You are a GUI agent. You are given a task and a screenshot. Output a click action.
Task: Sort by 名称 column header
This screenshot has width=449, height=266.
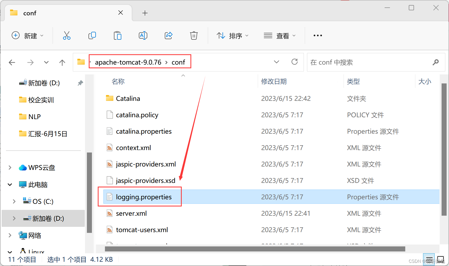(118, 82)
